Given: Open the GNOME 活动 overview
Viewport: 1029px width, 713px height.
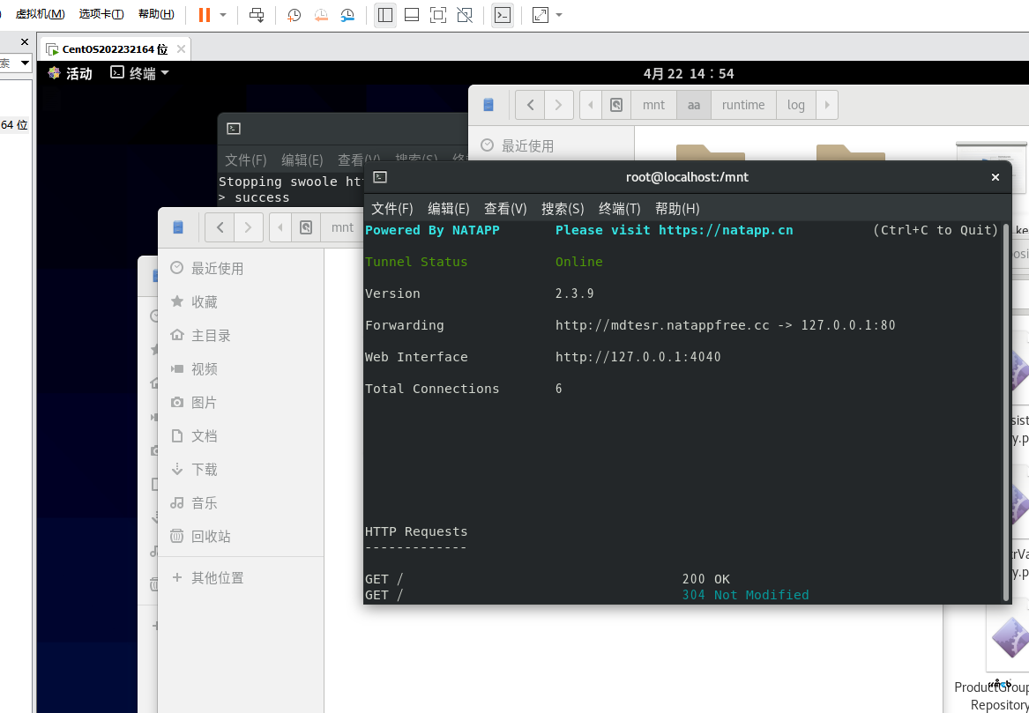Looking at the screenshot, I should [x=71, y=73].
